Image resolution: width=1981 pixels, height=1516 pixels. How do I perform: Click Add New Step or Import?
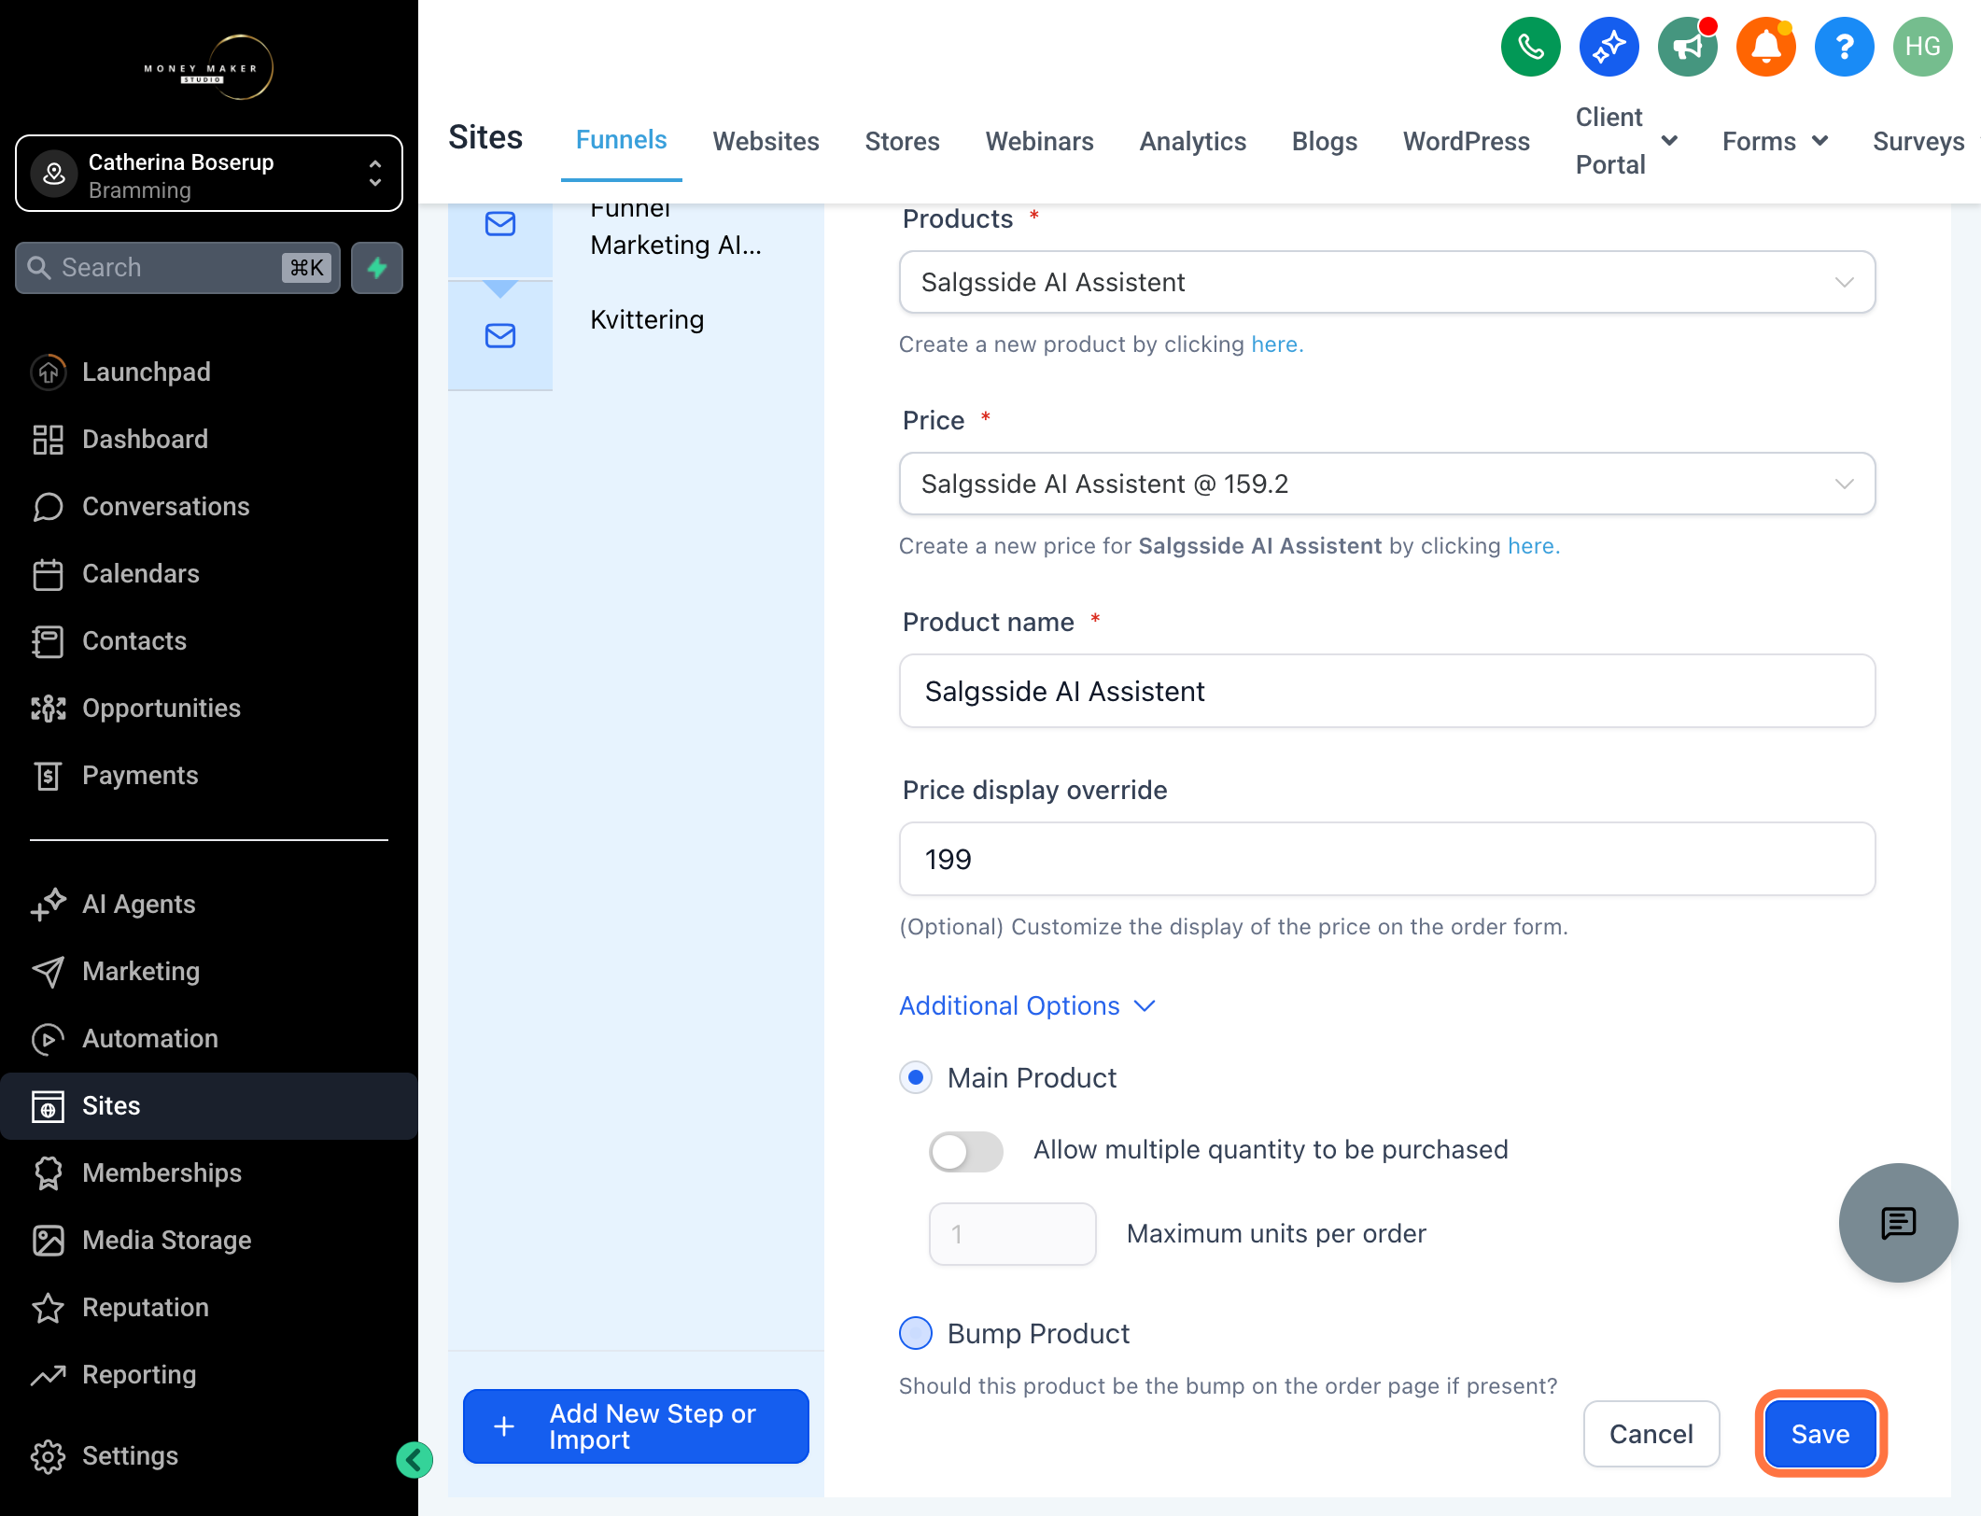click(x=636, y=1425)
